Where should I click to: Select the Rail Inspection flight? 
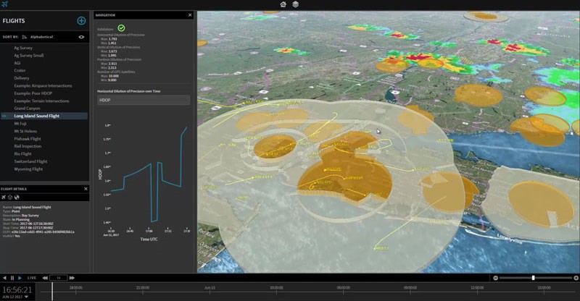[x=28, y=146]
